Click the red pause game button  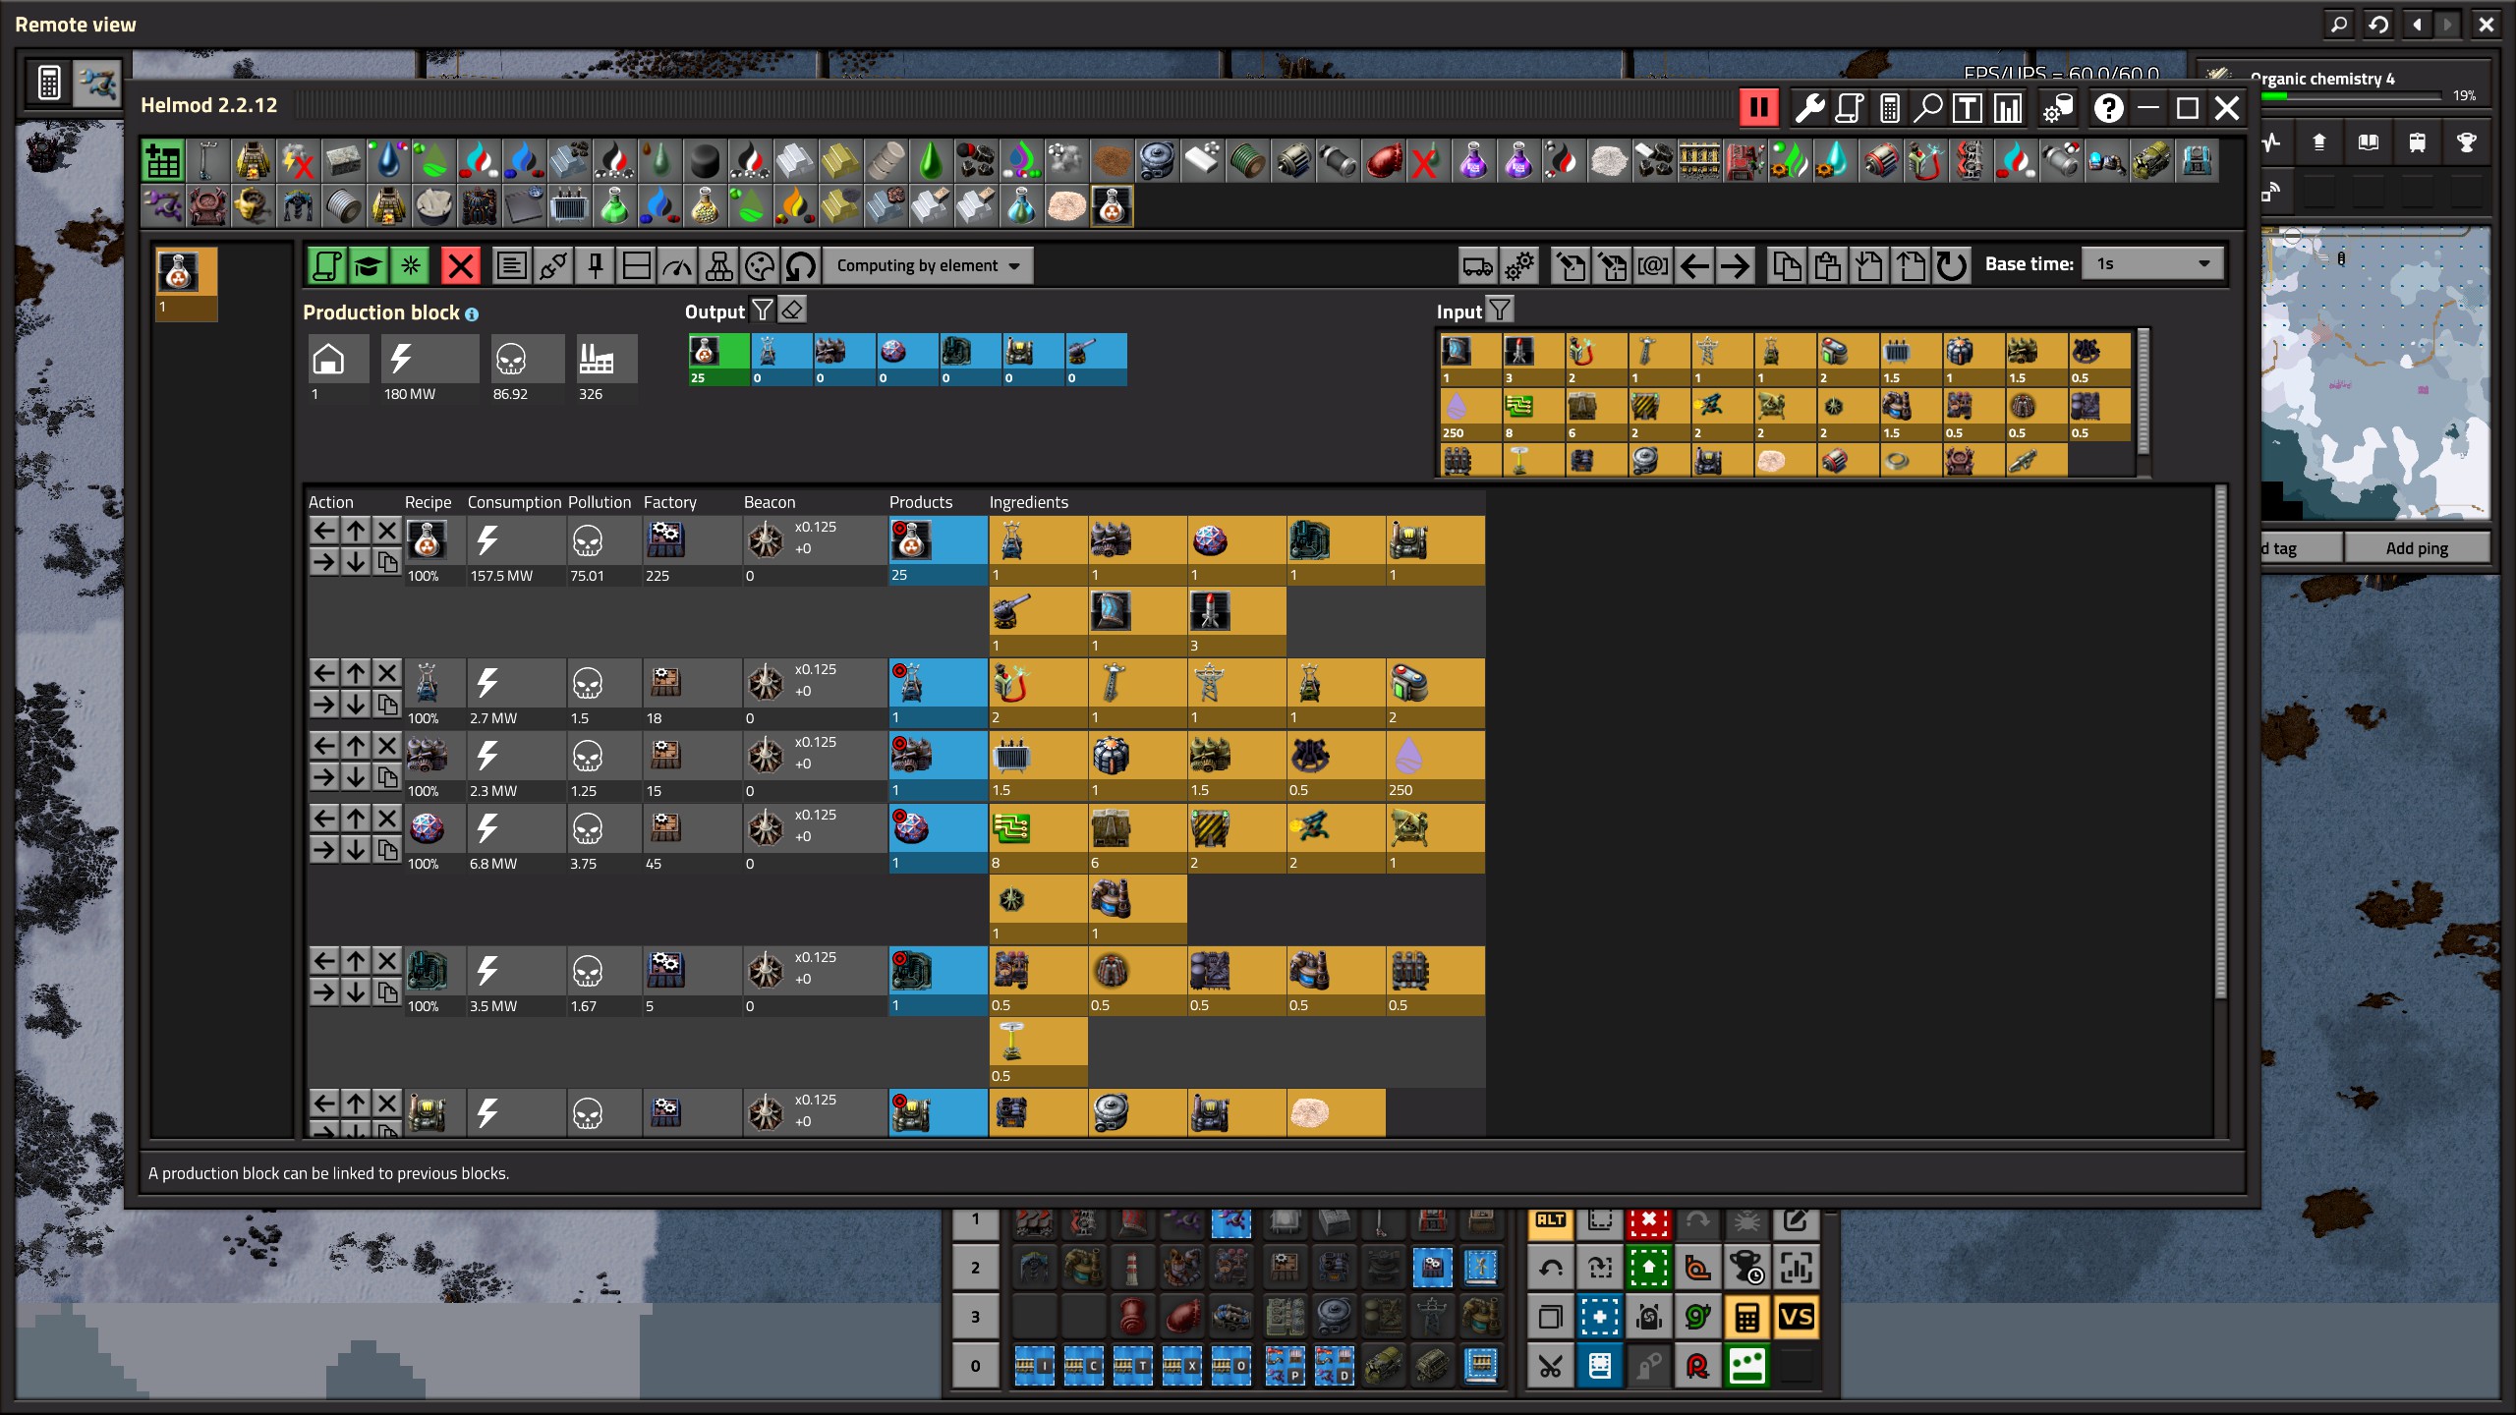click(1758, 108)
